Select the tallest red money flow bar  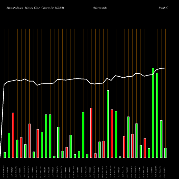pyautogui.click(x=91, y=133)
